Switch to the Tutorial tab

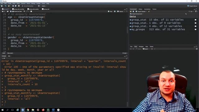point(154,9)
